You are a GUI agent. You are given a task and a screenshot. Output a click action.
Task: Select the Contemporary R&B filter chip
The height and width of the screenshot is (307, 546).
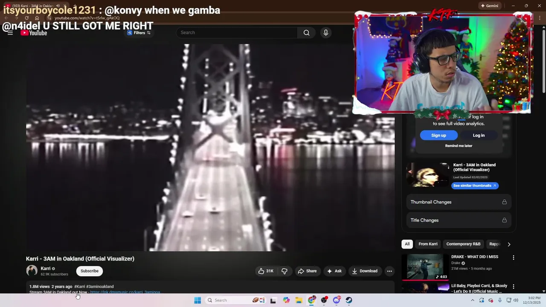point(463,244)
